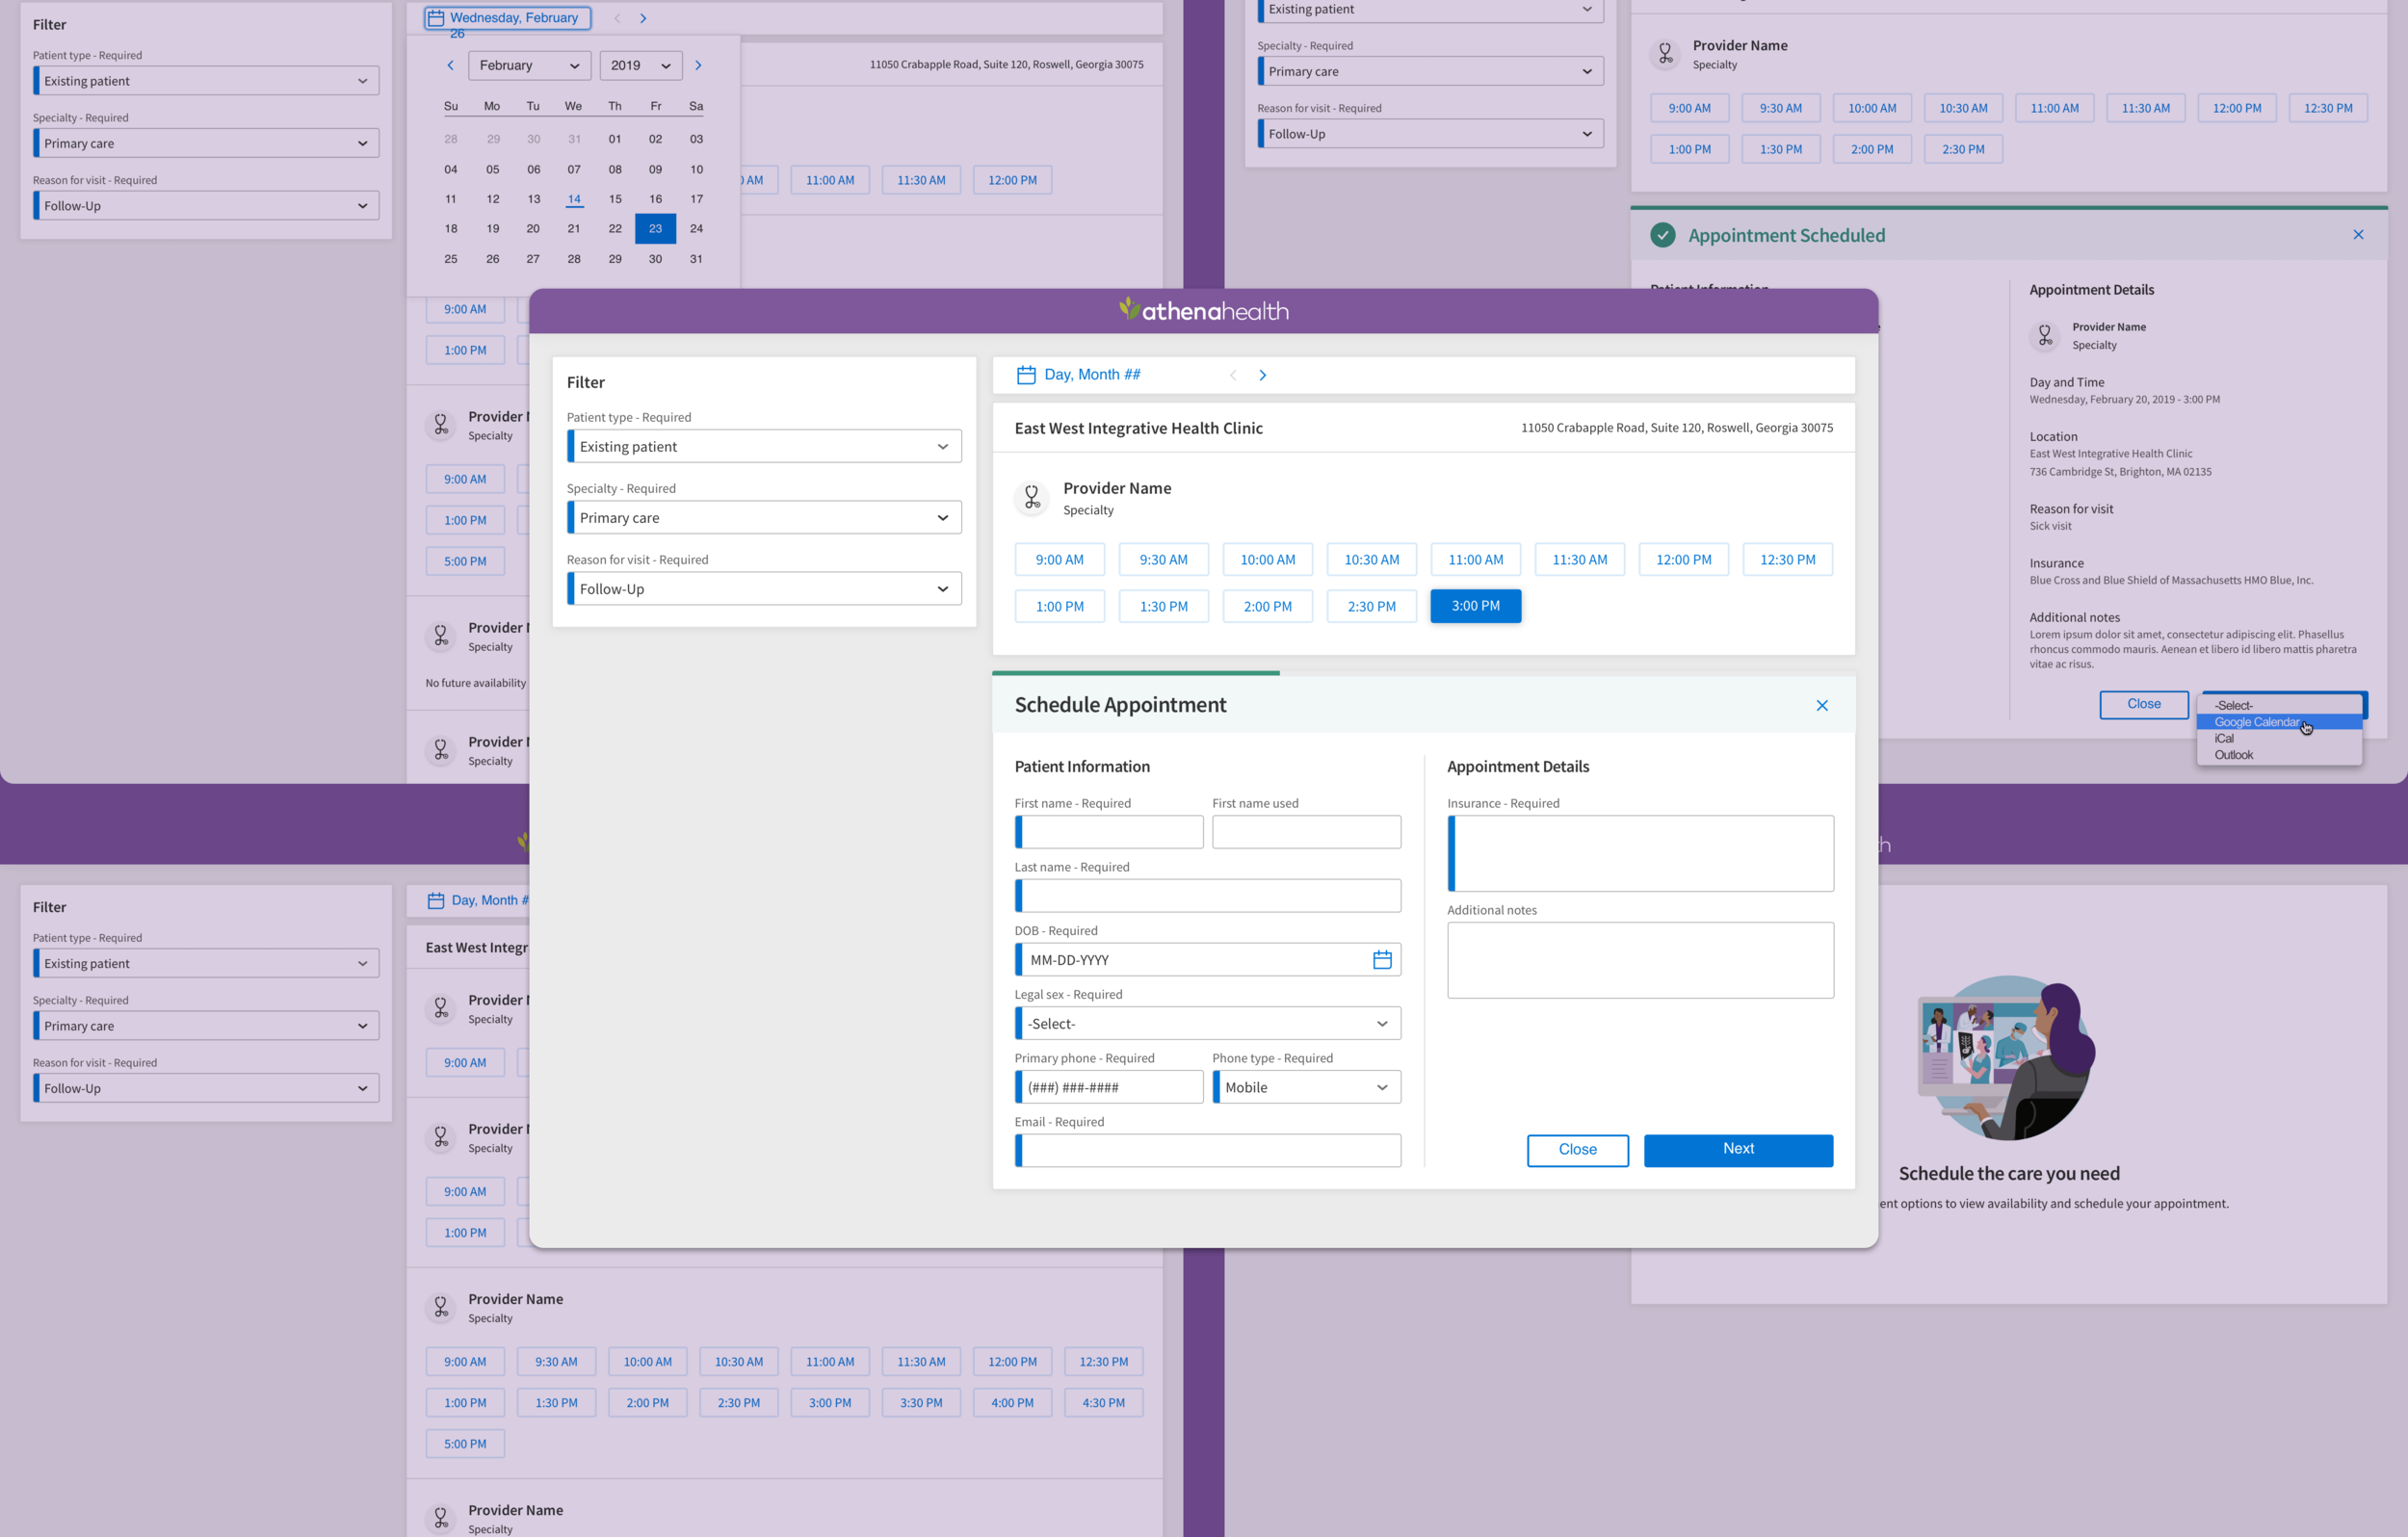This screenshot has height=1537, width=2408.
Task: Dismiss the Appointment Scheduled banner with X
Action: click(x=2358, y=235)
